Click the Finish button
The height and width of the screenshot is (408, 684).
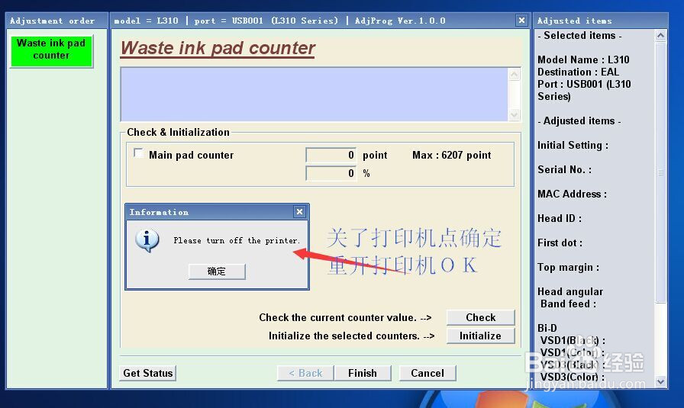point(362,373)
